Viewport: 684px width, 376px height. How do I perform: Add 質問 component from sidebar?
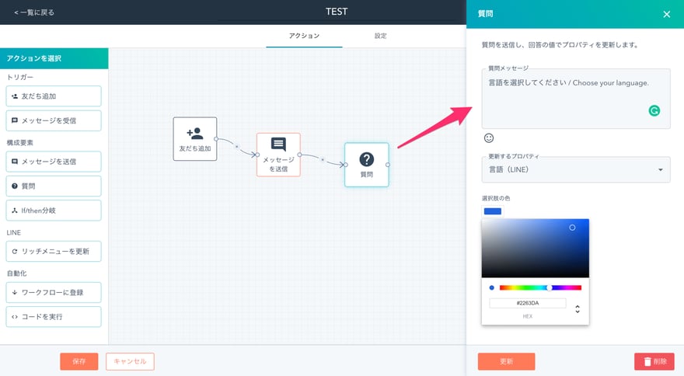point(54,186)
